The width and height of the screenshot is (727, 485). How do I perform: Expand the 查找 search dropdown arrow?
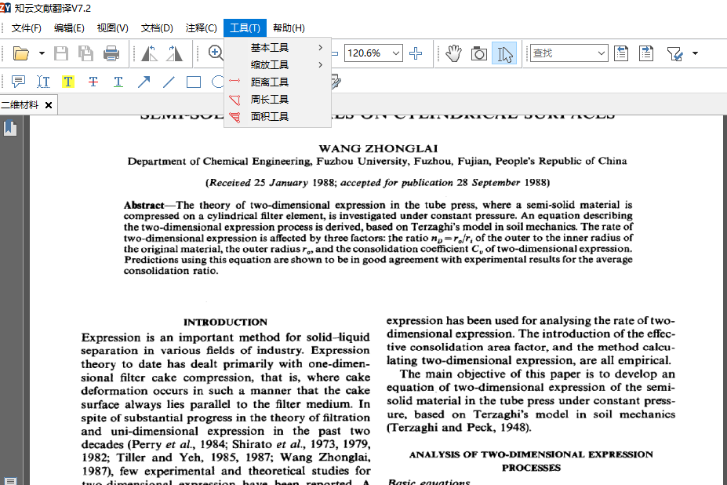[x=602, y=53]
